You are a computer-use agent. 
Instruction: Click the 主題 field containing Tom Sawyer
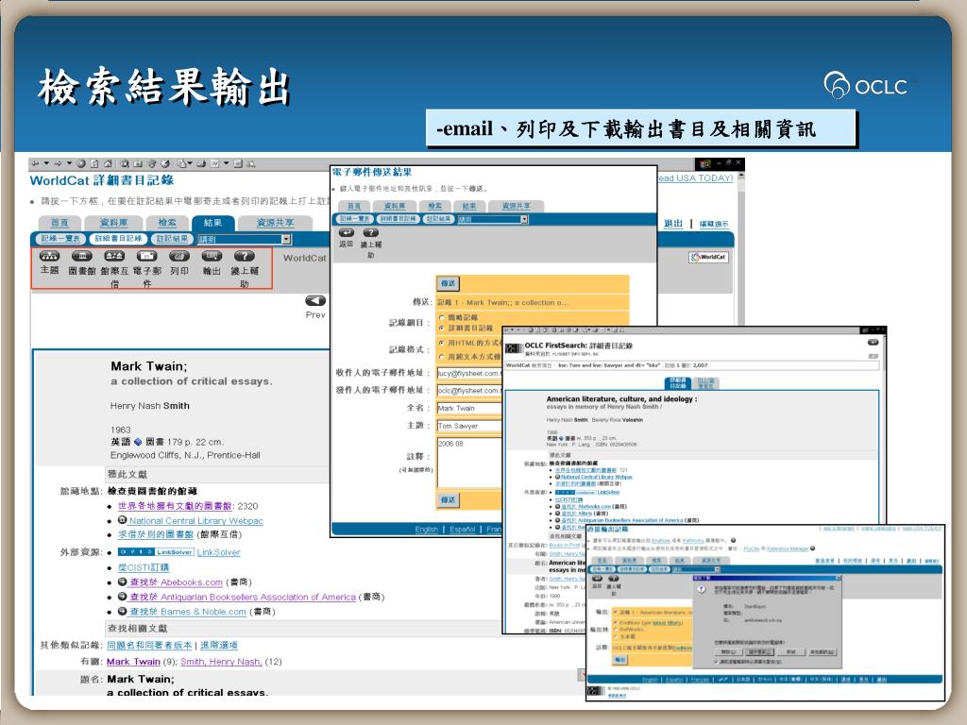point(469,426)
